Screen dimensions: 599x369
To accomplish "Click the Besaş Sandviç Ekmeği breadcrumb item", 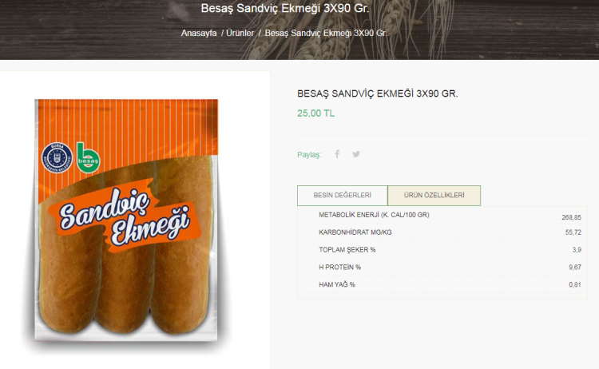I will coord(326,34).
